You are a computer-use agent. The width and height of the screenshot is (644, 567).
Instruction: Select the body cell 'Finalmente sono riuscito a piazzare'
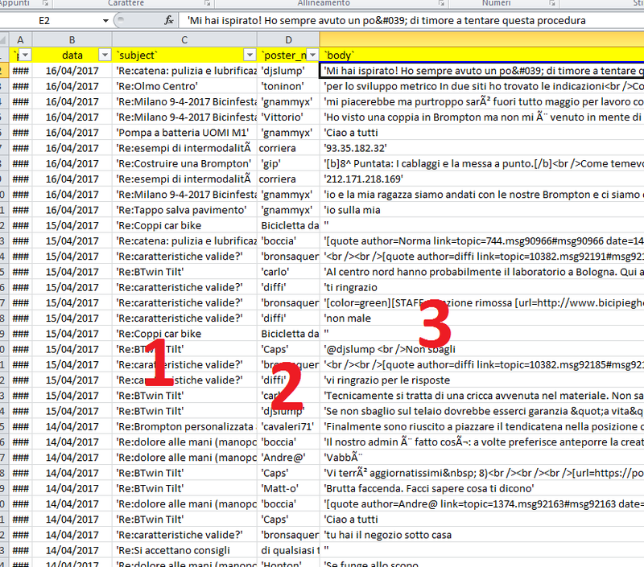(481, 427)
